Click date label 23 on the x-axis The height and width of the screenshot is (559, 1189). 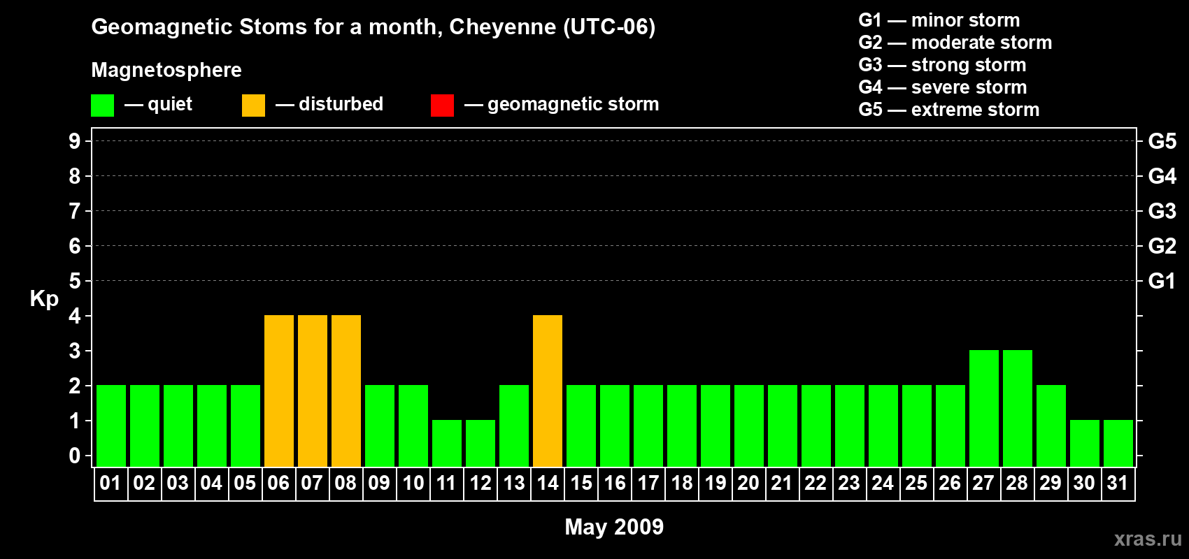point(849,484)
